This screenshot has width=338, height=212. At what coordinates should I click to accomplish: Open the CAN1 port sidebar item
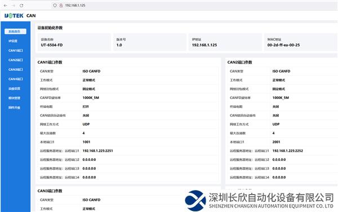pos(16,51)
